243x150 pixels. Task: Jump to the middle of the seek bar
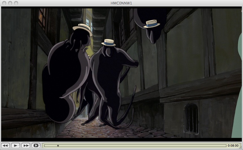135,146
